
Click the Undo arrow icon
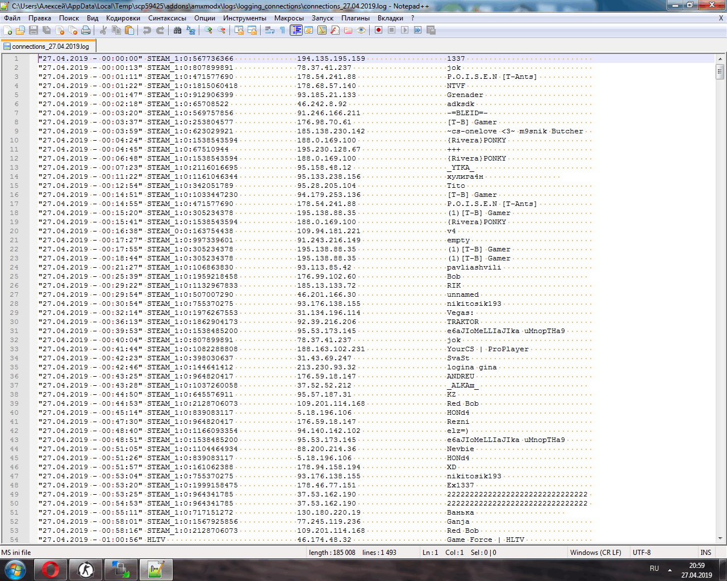coord(147,30)
